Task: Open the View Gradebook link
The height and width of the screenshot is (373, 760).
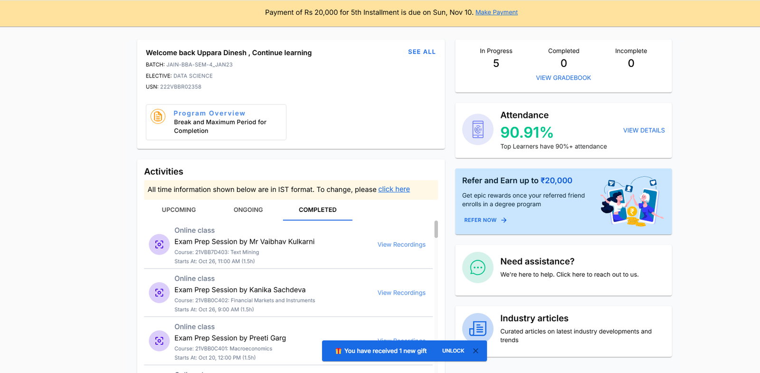Action: [x=563, y=78]
